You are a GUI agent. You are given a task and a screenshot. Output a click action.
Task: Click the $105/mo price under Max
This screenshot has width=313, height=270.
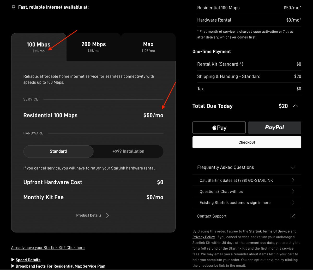148,51
